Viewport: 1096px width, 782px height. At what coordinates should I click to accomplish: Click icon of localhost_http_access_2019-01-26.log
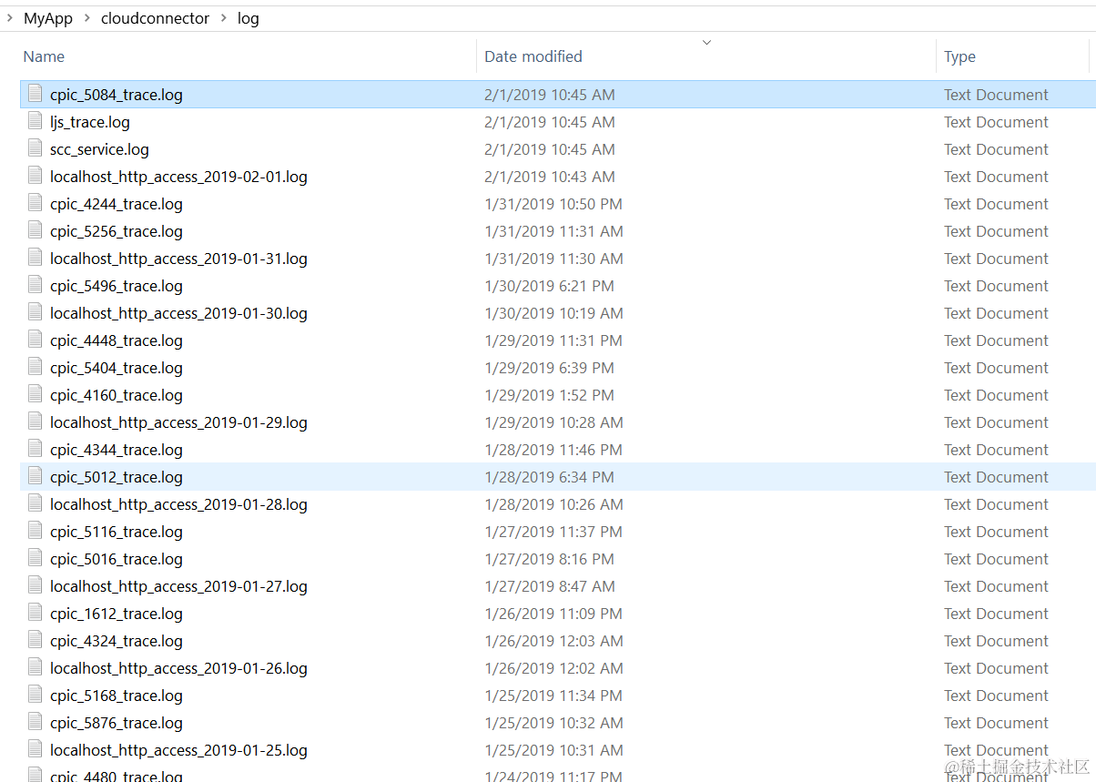[36, 667]
